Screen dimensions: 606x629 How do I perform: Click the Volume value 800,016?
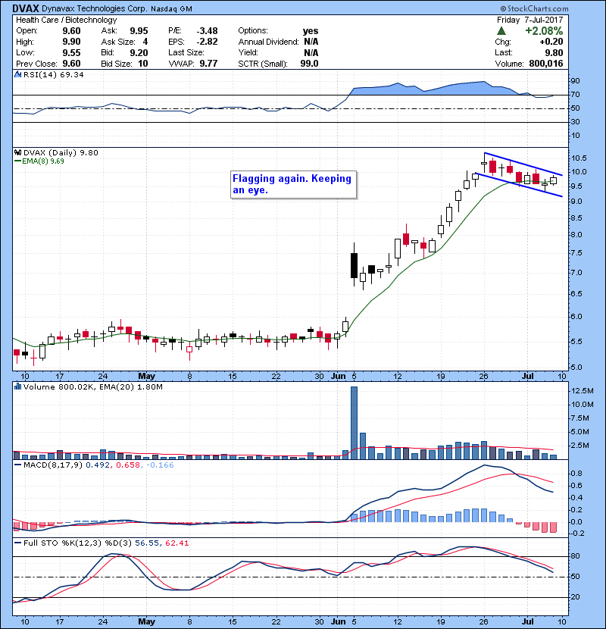coord(546,64)
